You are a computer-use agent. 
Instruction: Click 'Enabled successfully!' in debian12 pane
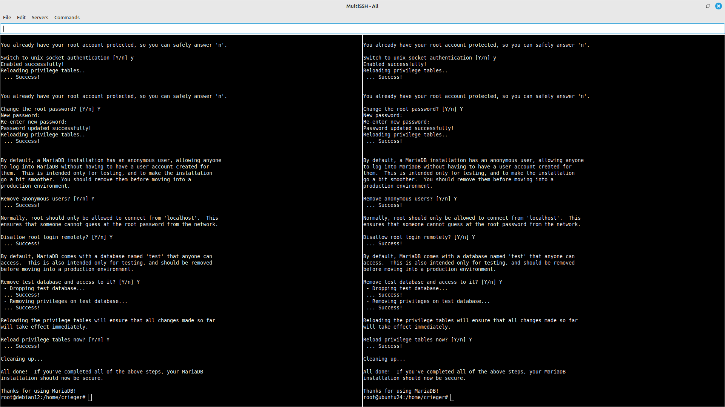32,64
